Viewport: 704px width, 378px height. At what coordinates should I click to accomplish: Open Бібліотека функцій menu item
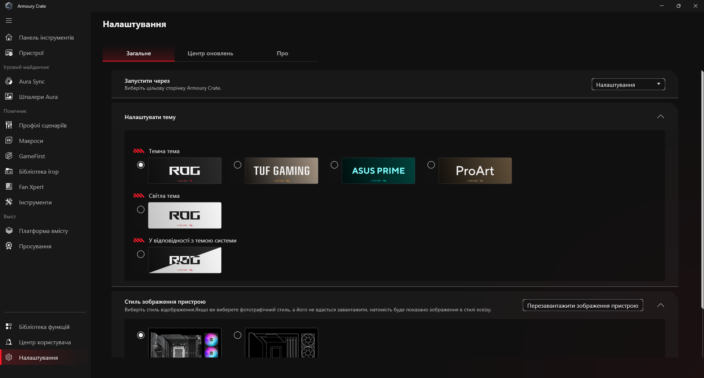(x=45, y=327)
